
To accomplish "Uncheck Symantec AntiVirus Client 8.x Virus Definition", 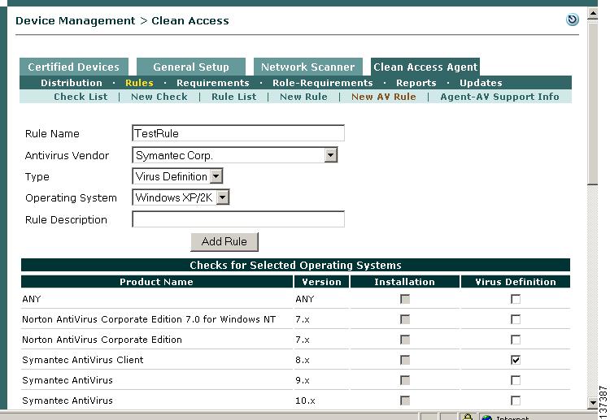I will pyautogui.click(x=516, y=360).
